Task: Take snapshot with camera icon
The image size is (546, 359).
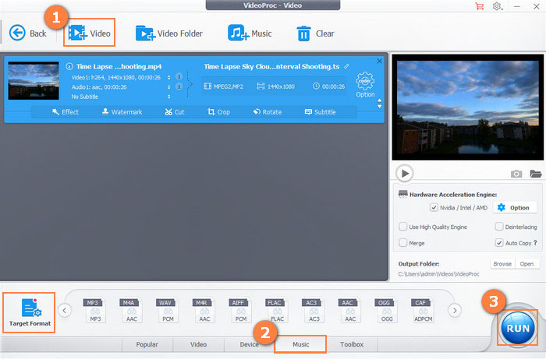Action: (516, 174)
